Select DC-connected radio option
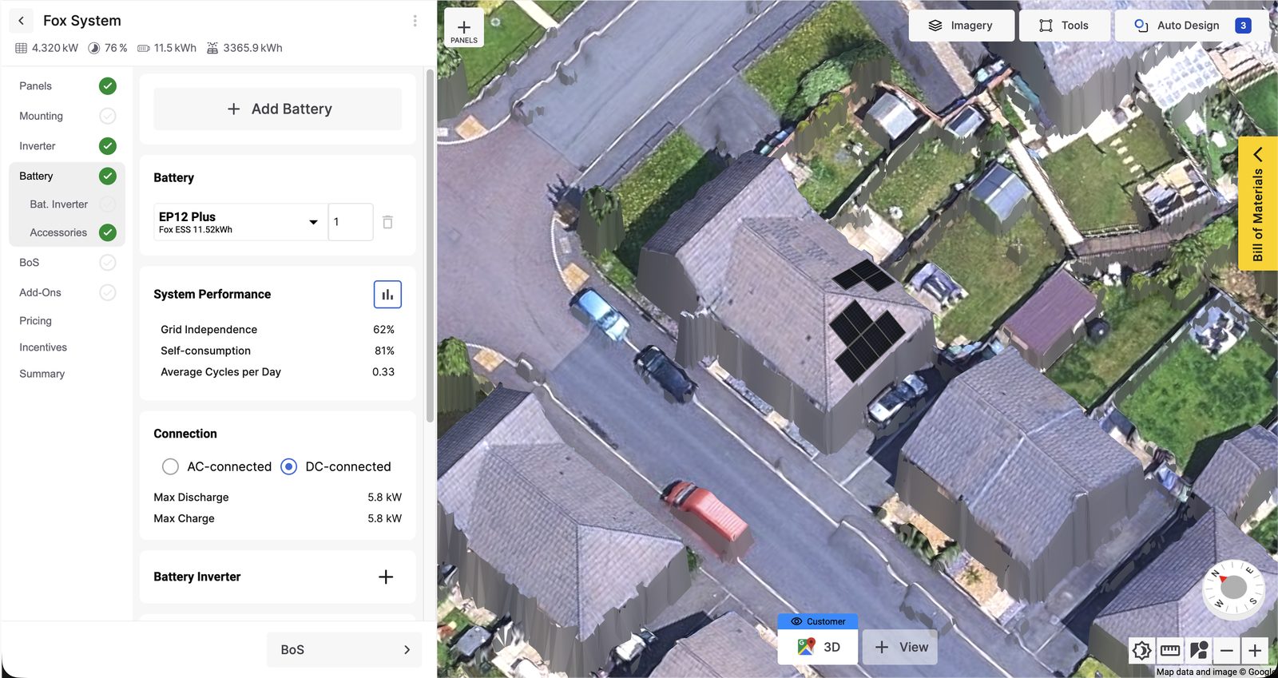 (289, 466)
